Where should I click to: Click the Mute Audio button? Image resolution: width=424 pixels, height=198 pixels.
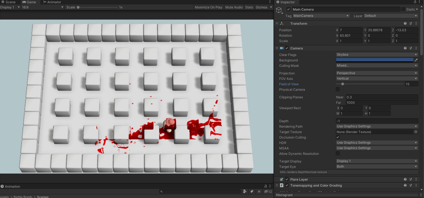coord(234,7)
